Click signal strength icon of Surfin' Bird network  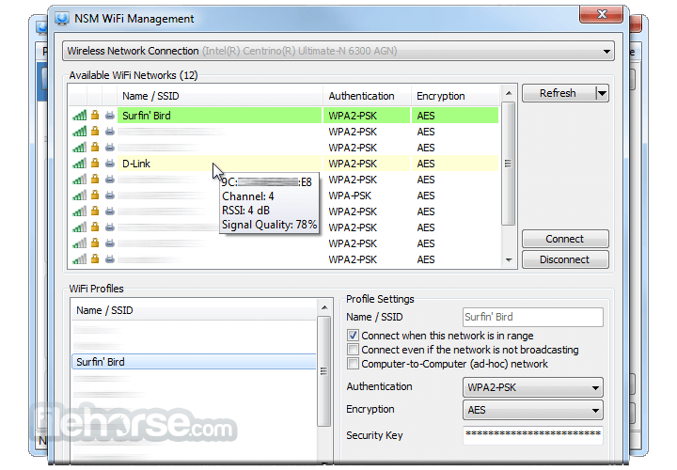pos(79,116)
